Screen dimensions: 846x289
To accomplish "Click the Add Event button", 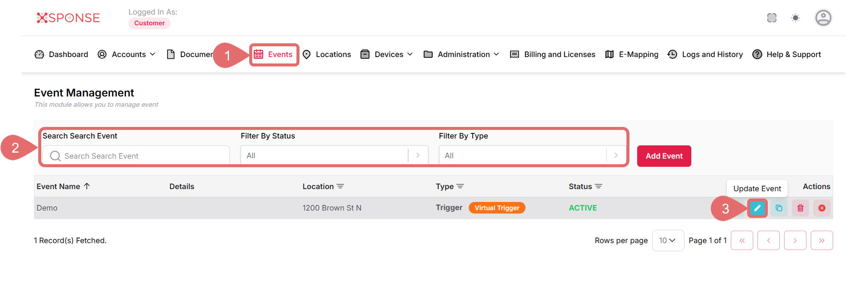I will [664, 156].
